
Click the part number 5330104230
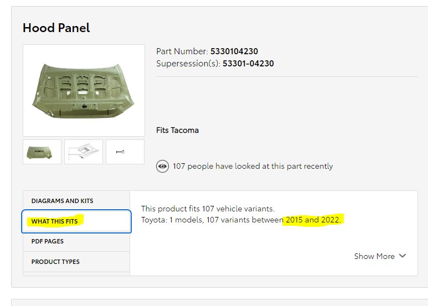(x=234, y=51)
